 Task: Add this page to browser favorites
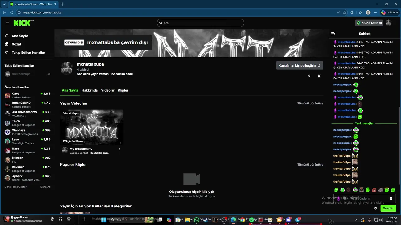345,12
